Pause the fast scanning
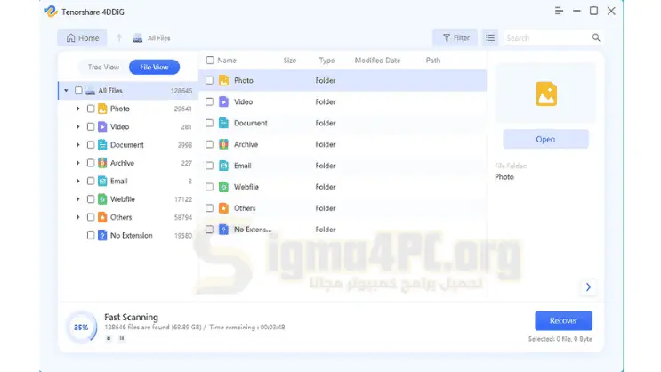The image size is (661, 372). [121, 338]
